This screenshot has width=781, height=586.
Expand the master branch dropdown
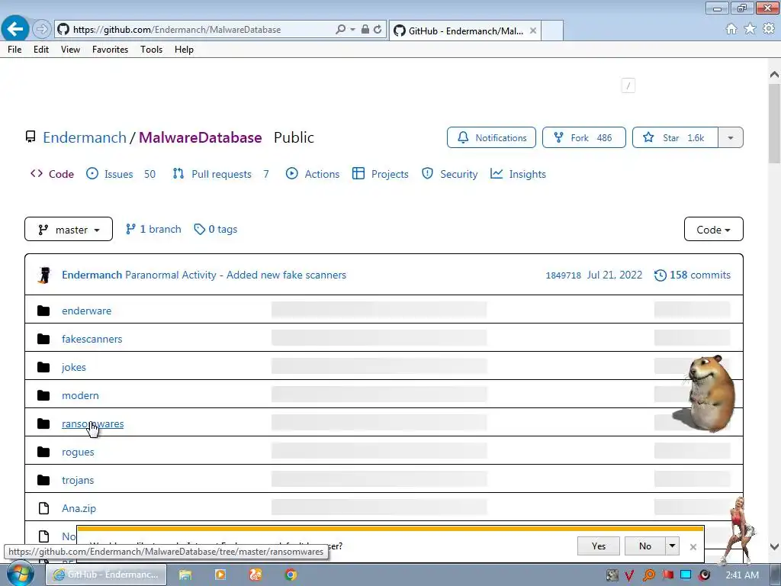69,229
